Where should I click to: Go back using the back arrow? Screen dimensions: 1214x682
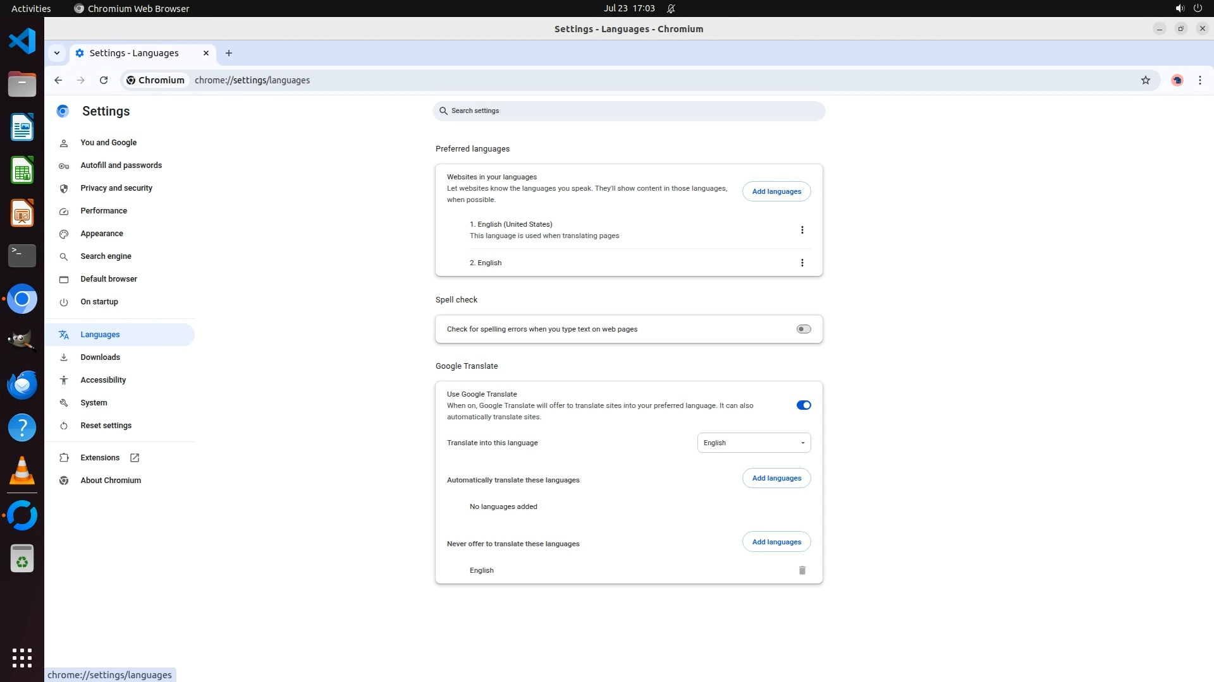(58, 80)
